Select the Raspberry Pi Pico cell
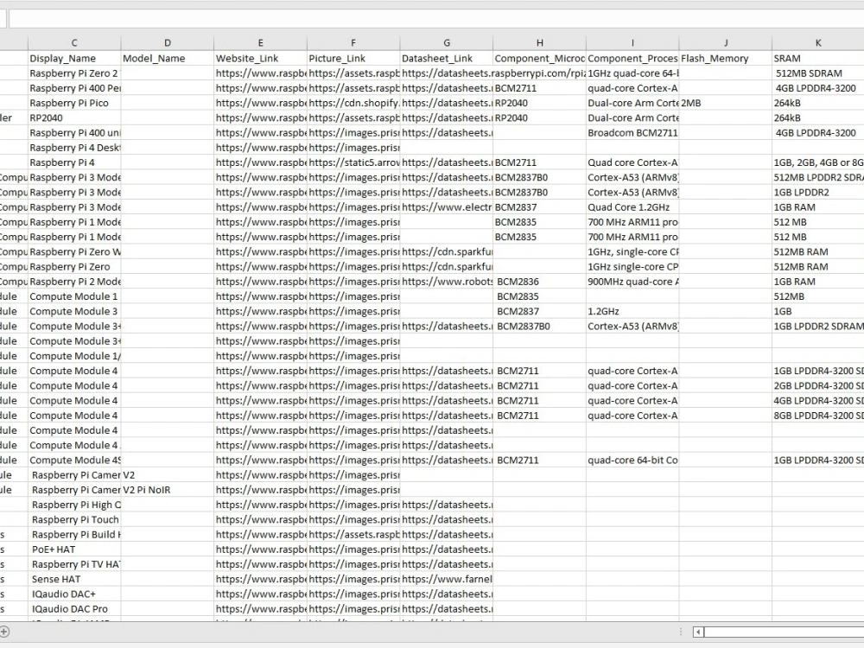The image size is (864, 648). tap(74, 103)
